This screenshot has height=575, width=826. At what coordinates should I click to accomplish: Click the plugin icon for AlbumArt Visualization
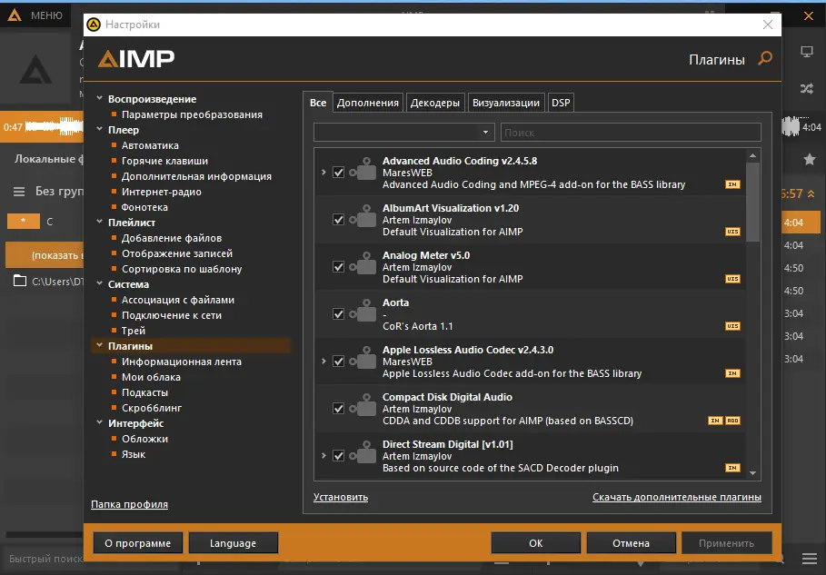pos(363,216)
